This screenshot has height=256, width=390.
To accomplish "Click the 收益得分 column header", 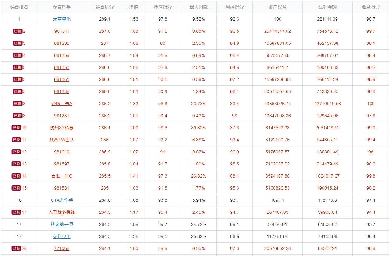I will [x=371, y=7].
